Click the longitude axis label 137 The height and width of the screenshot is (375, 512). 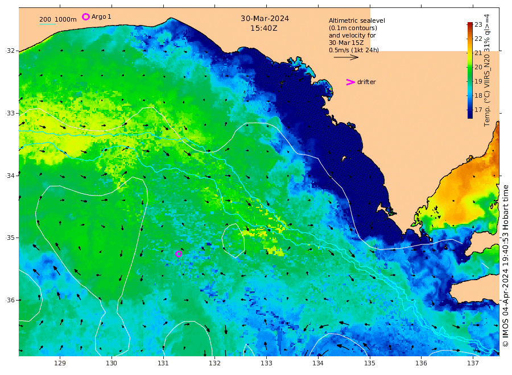pyautogui.click(x=473, y=363)
